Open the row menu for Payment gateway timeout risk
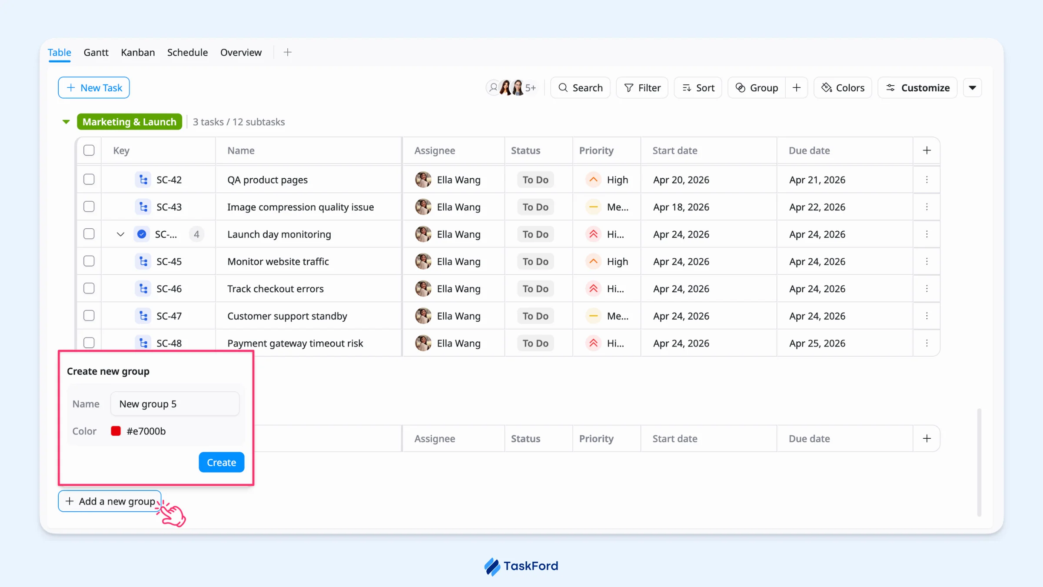 [x=927, y=343]
